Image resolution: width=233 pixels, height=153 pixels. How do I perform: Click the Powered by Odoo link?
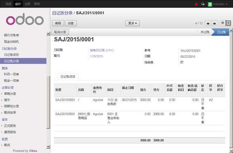point(25,151)
